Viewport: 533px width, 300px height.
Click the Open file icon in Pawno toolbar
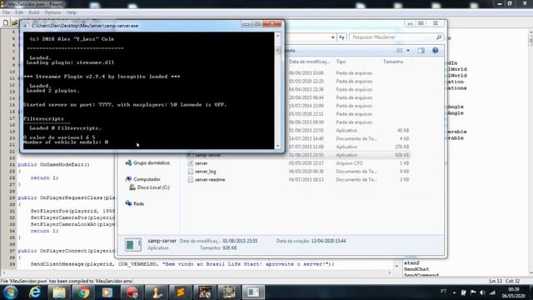[x=14, y=22]
